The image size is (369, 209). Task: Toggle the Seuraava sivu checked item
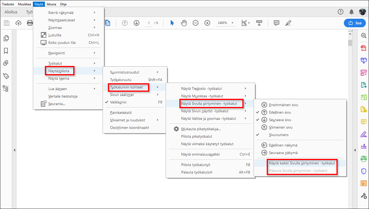point(280,120)
